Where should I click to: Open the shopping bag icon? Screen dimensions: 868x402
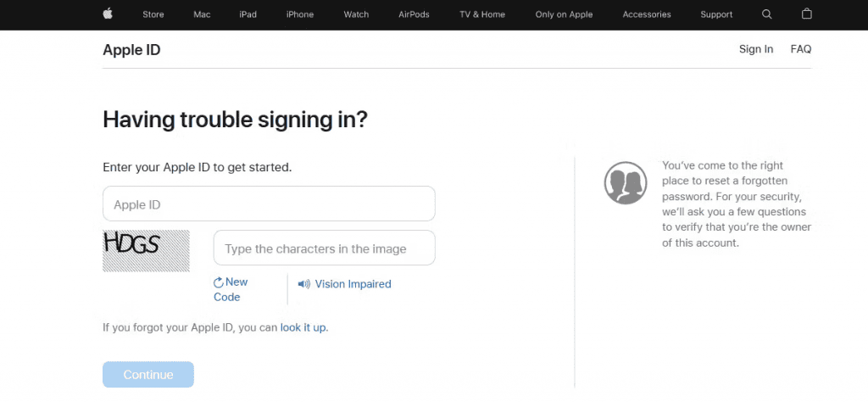tap(806, 14)
